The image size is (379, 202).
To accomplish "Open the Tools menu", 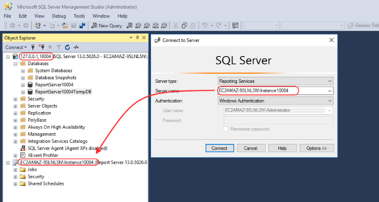I will coord(79,16).
